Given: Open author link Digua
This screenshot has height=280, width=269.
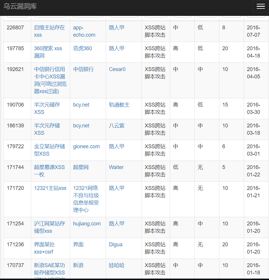Looking at the screenshot, I should pos(116,245).
